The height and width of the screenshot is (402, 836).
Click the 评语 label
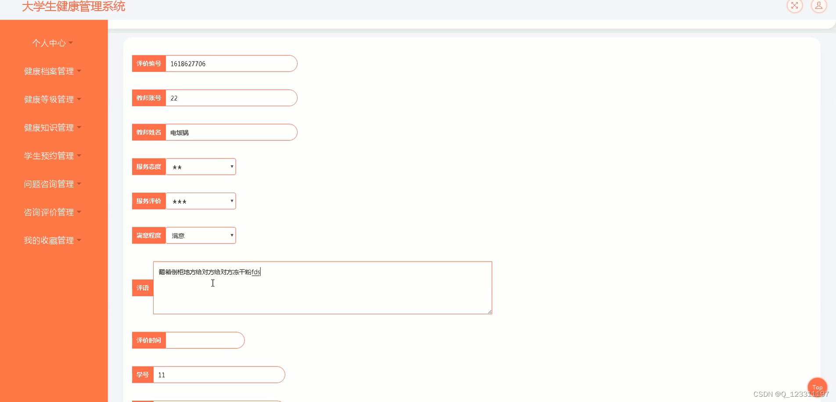coord(143,288)
